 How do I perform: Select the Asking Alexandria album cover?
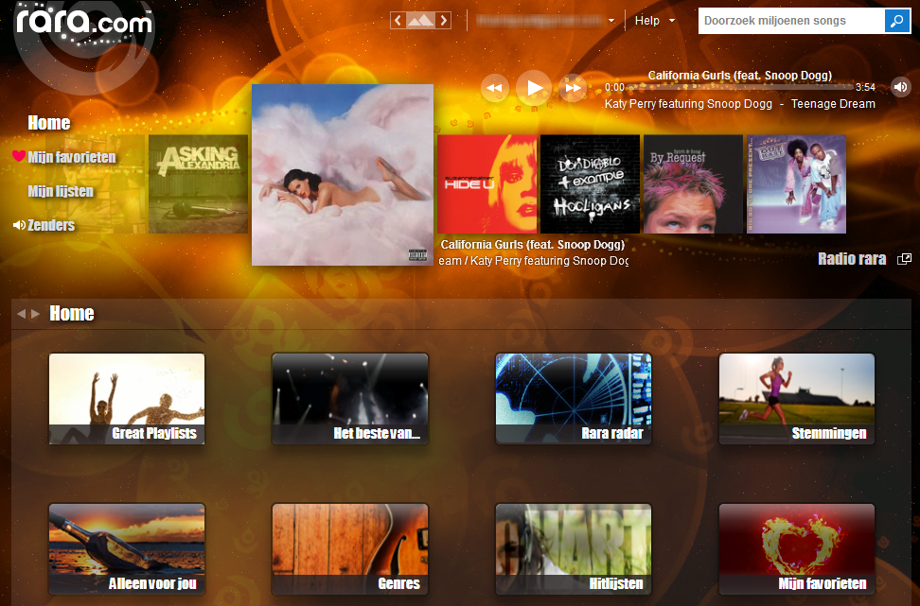coord(197,183)
